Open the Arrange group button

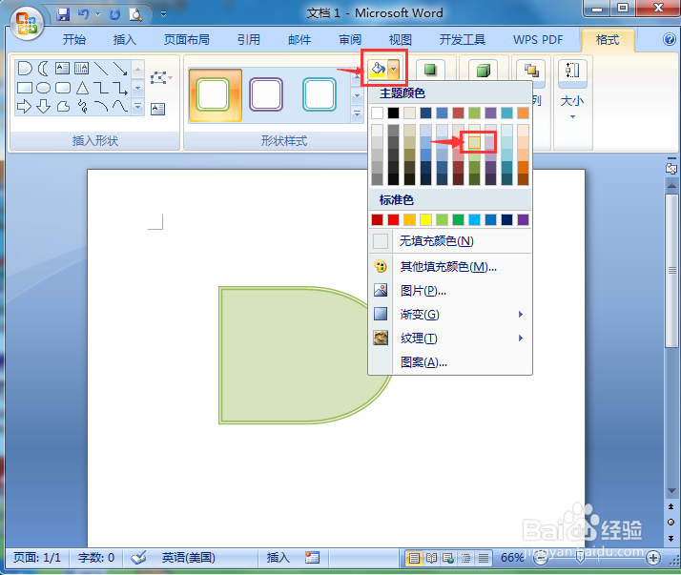530,70
